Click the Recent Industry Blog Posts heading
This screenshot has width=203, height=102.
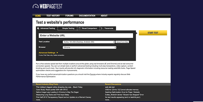click(47, 84)
